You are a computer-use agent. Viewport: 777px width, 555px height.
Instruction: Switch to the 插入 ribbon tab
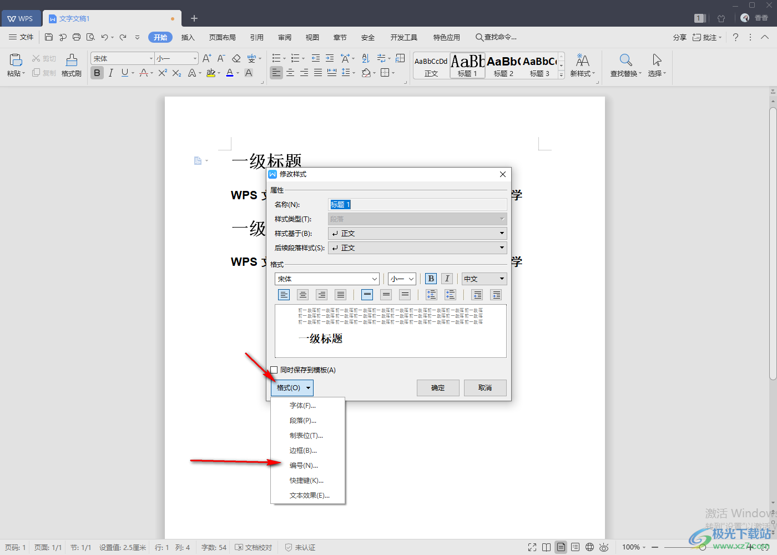[188, 37]
